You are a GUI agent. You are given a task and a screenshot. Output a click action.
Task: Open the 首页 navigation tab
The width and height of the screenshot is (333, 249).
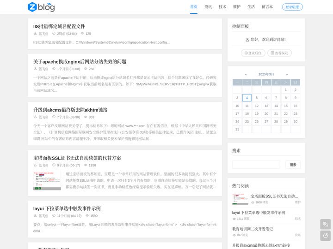click(194, 7)
